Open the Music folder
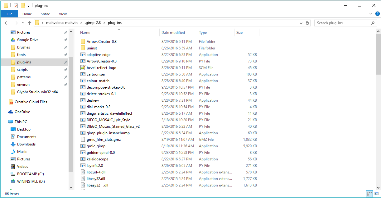 [x=22, y=152]
